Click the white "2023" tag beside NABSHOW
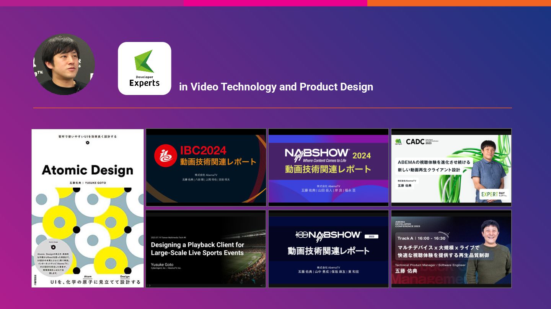Screen dimensions: 551x309 click(x=371, y=237)
